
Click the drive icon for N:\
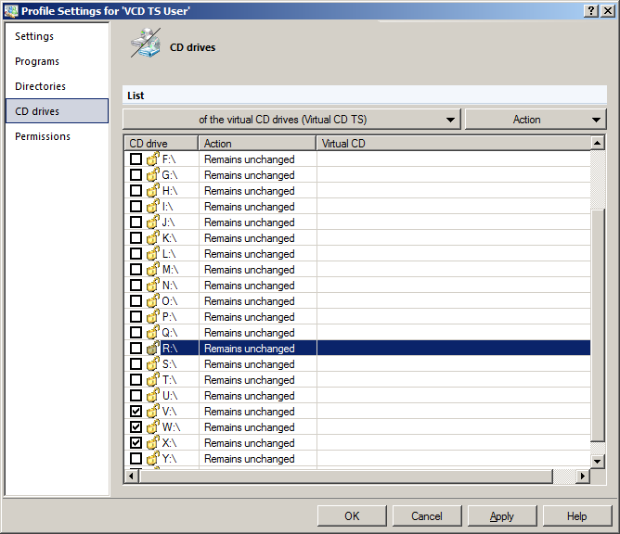pyautogui.click(x=153, y=286)
